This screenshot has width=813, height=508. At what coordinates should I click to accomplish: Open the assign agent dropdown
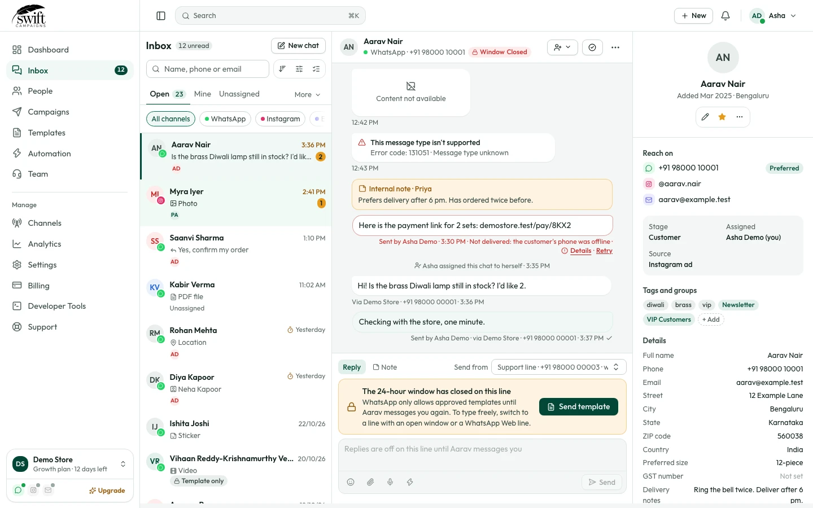[562, 47]
